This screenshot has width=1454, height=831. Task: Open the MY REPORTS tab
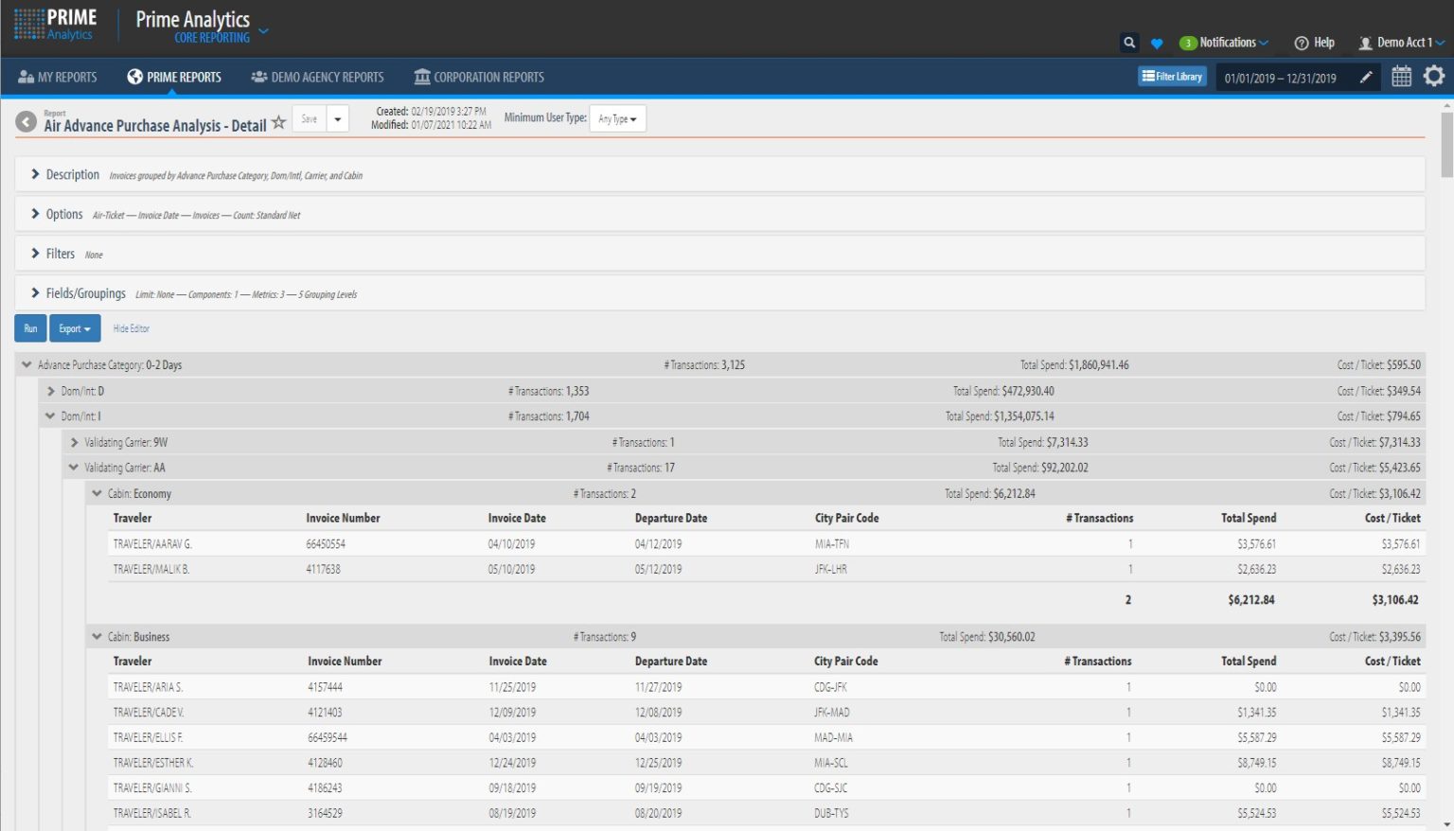click(59, 77)
